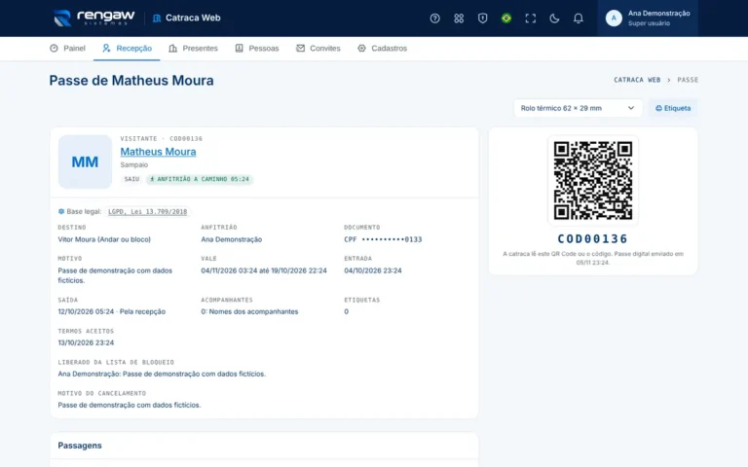
Task: Click the Painel clock icon
Action: tap(54, 48)
